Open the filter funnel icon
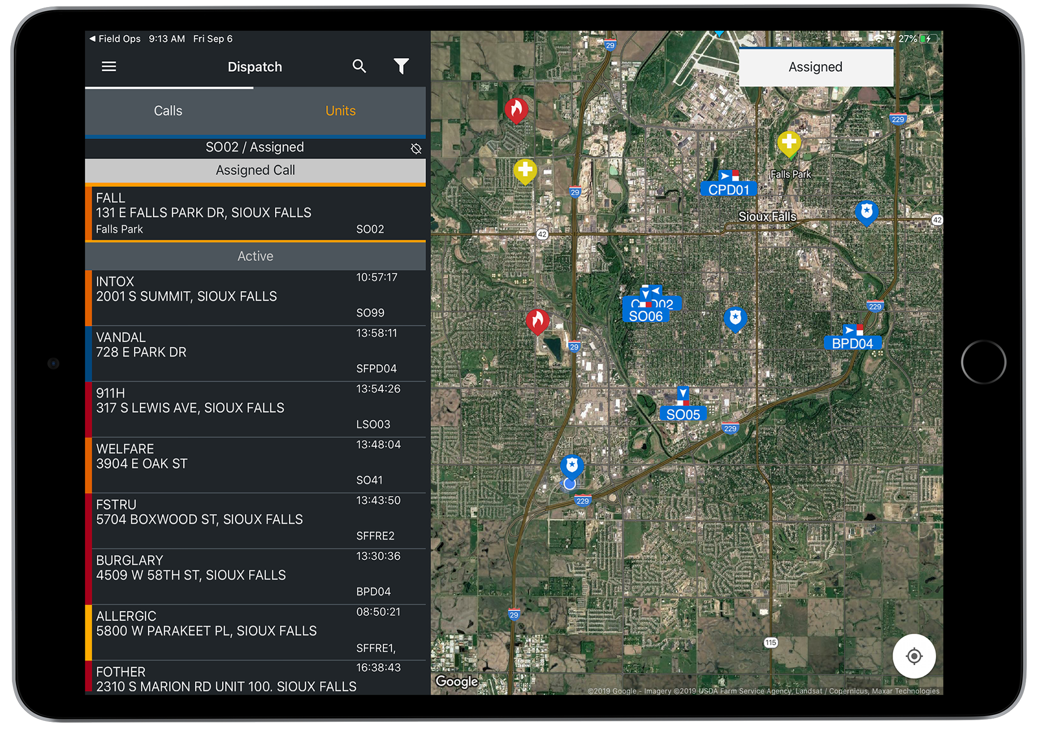 [401, 66]
